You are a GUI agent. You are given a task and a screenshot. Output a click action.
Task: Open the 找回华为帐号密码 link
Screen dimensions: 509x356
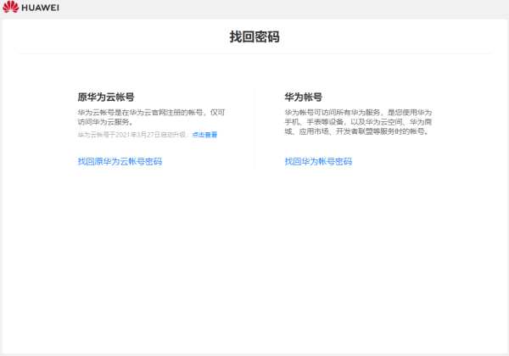click(x=318, y=161)
